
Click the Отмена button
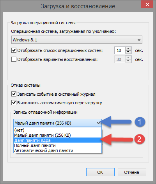[132, 172]
